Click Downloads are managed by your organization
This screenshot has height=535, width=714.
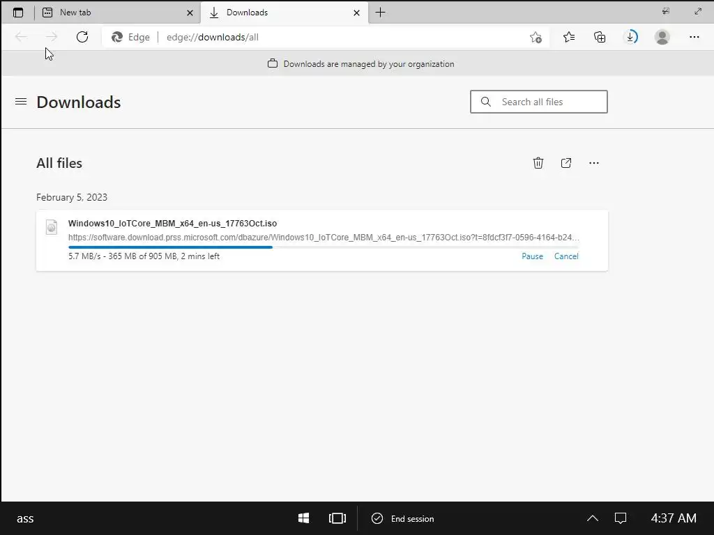pyautogui.click(x=369, y=63)
